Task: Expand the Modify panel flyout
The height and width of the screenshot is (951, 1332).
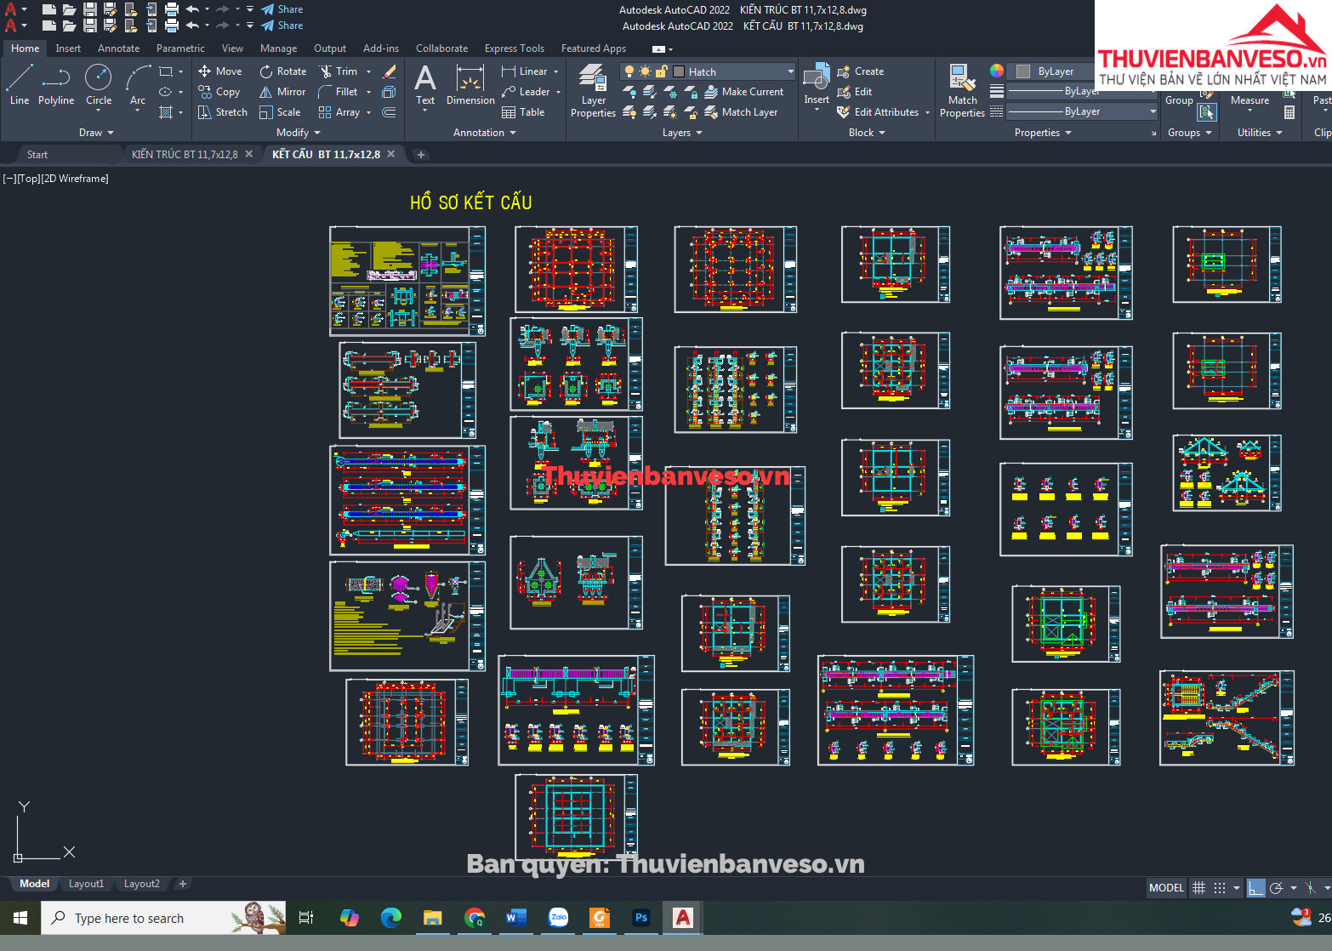Action: tap(298, 133)
